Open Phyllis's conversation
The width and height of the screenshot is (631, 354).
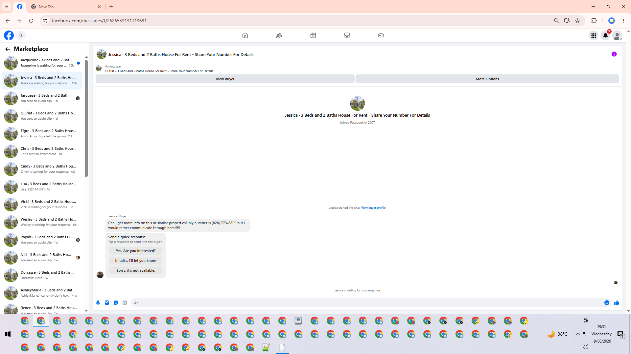[x=42, y=240]
